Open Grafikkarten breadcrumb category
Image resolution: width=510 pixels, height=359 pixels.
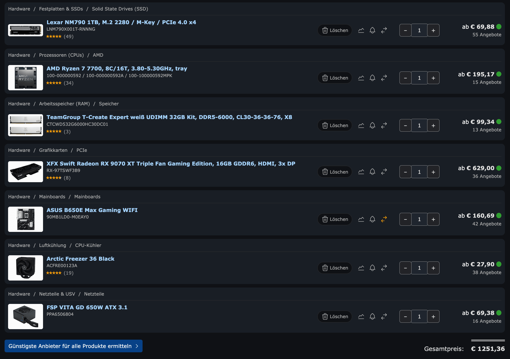coord(53,150)
